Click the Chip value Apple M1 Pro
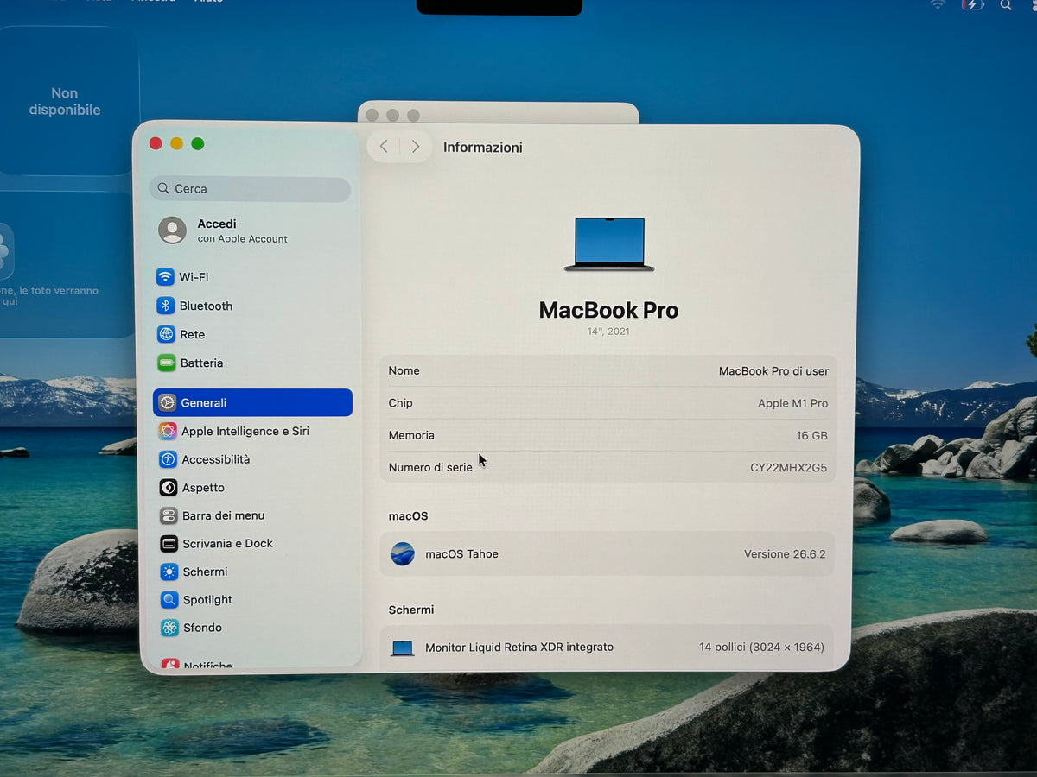The height and width of the screenshot is (777, 1037). pos(792,403)
